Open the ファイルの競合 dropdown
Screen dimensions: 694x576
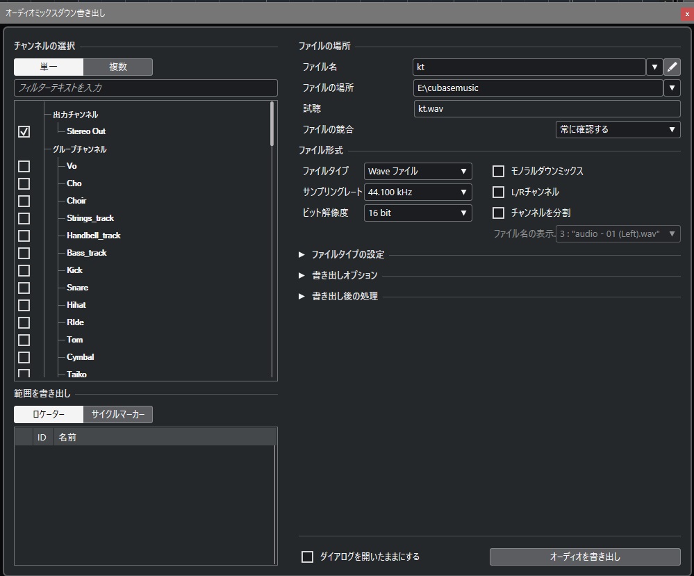pos(618,129)
